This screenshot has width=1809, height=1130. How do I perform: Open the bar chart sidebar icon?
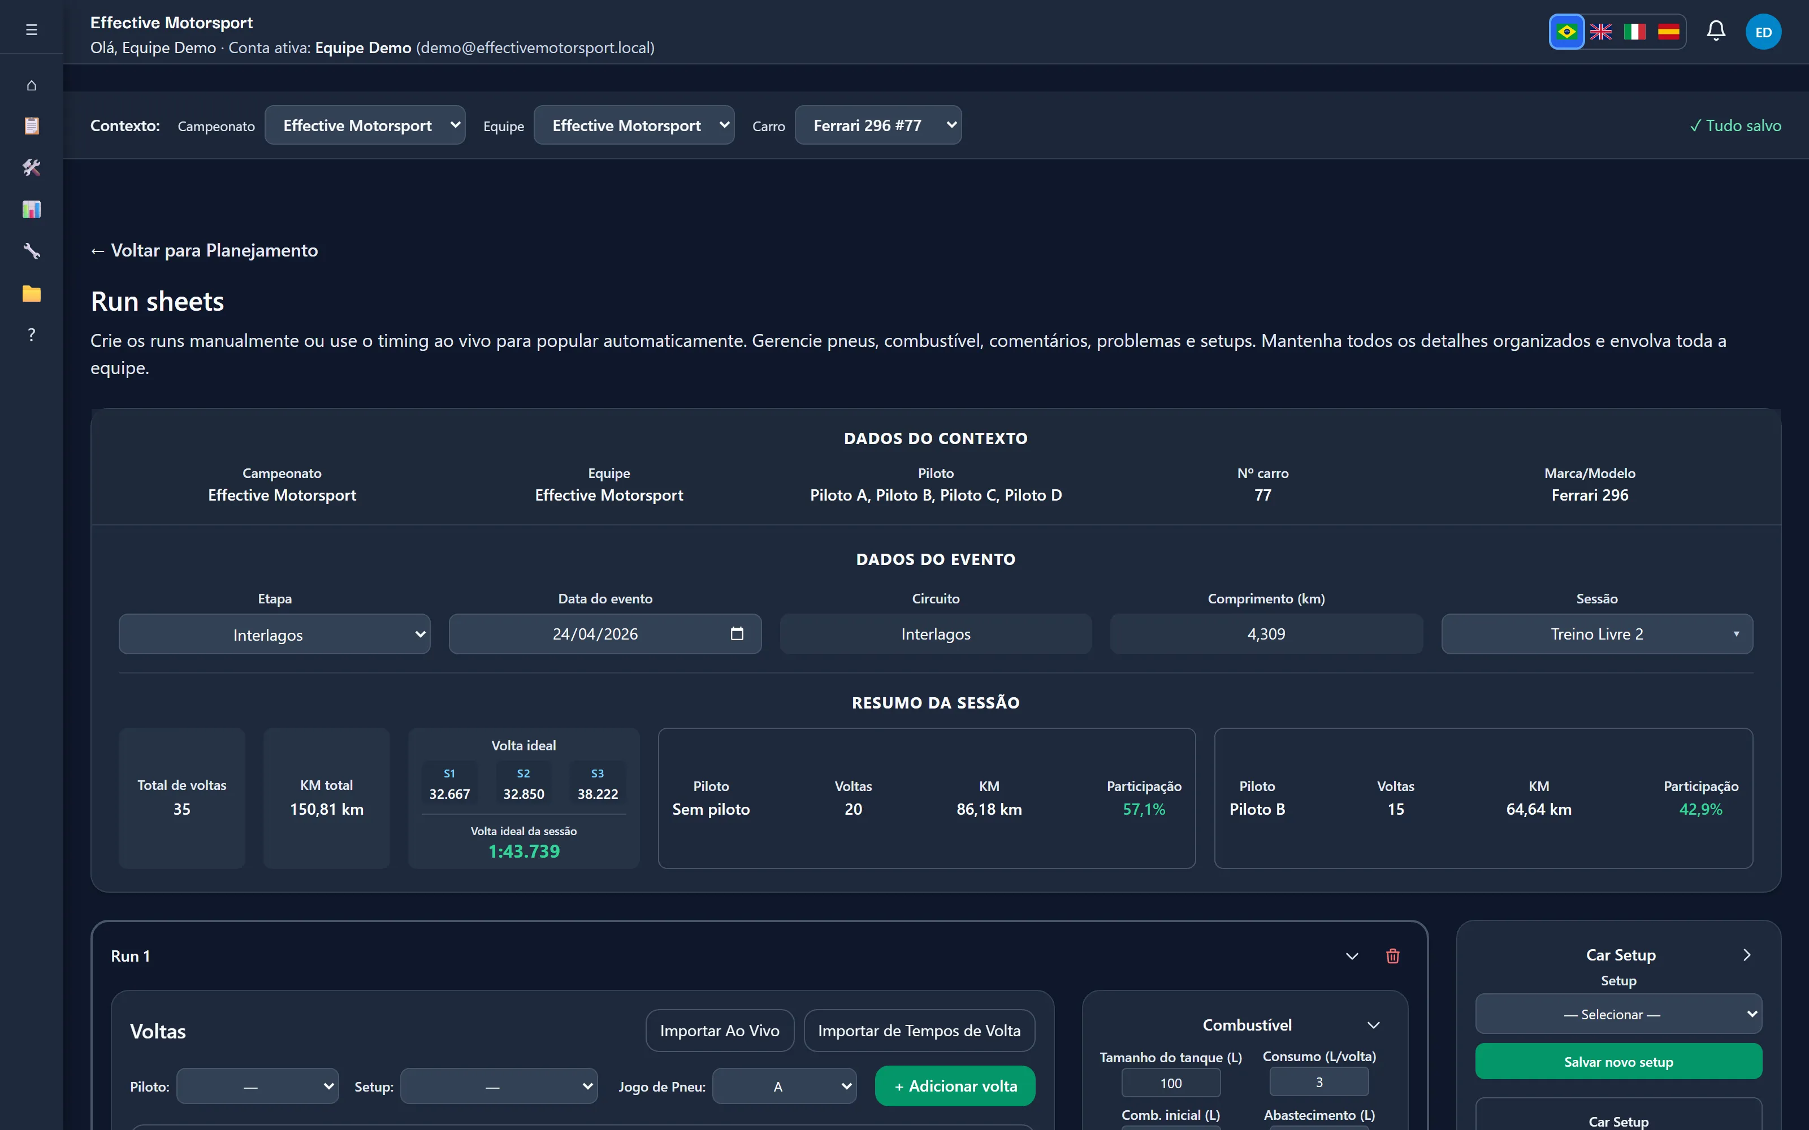(32, 209)
